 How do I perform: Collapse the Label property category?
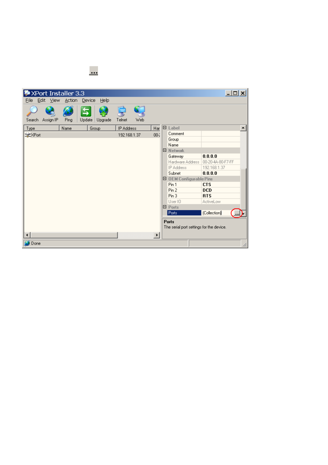tap(165, 128)
